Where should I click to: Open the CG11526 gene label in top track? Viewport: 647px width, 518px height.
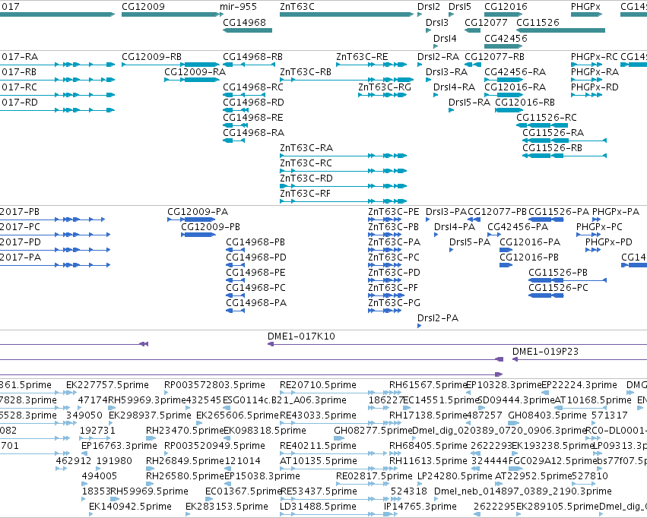(x=538, y=23)
